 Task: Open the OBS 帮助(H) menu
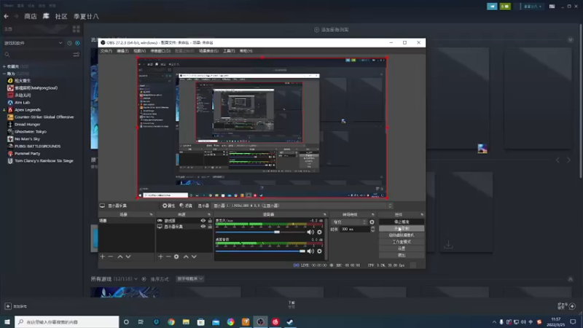coord(246,51)
